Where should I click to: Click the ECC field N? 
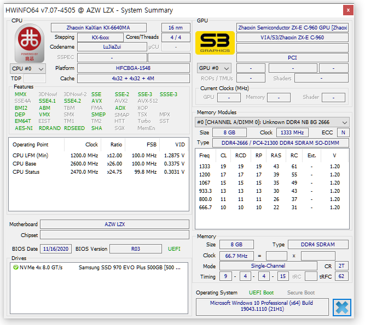pos(343,132)
